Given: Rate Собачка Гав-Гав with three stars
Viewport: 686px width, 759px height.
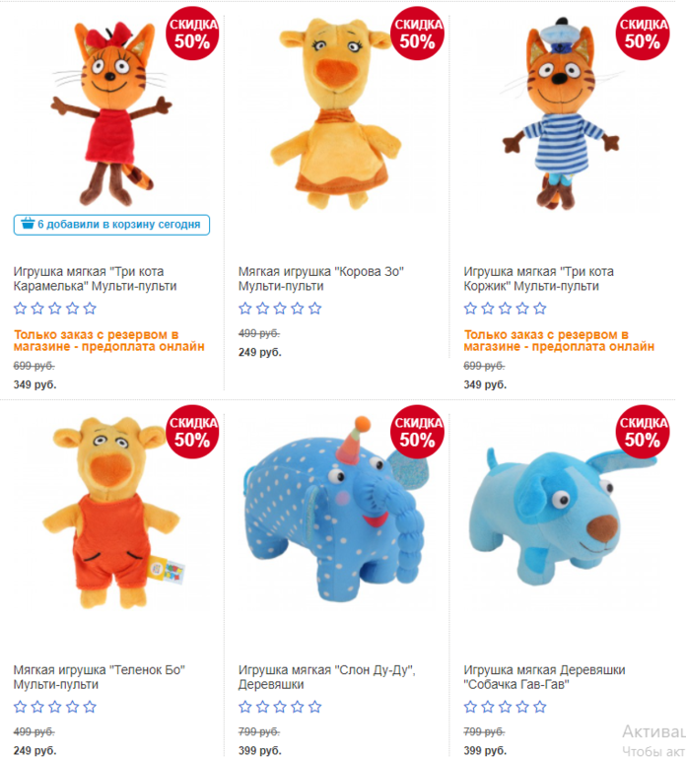Looking at the screenshot, I should coord(506,707).
